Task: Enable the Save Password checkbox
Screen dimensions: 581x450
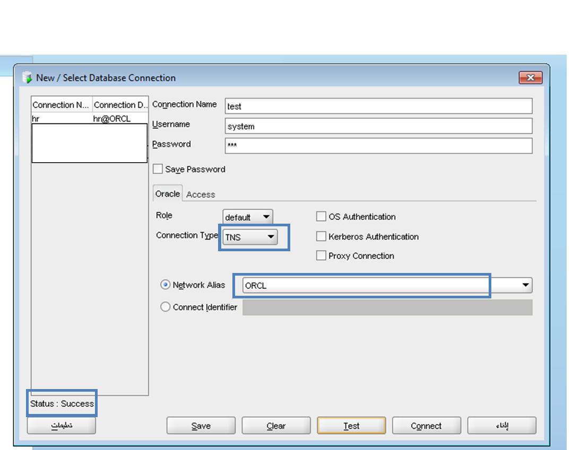Action: coord(158,170)
